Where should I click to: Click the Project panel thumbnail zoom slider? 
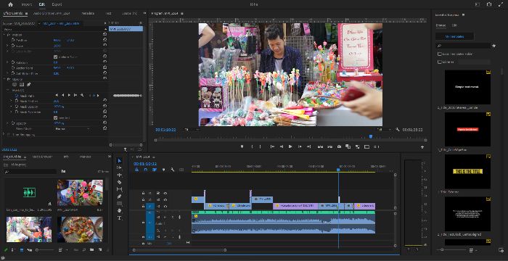click(x=45, y=250)
